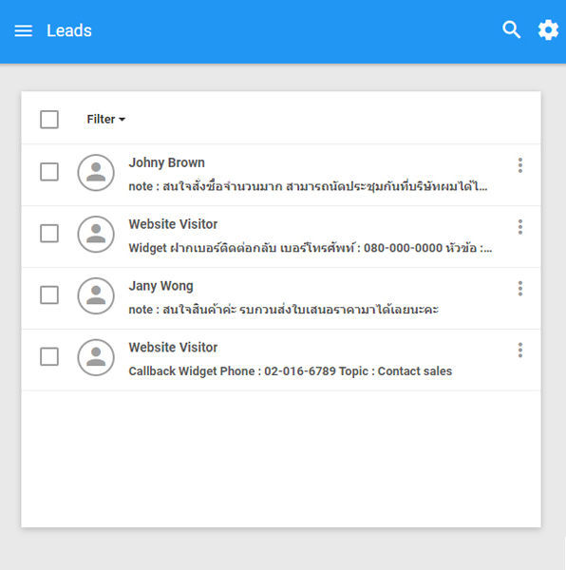This screenshot has height=570, width=566.
Task: Tick the select-all checkbox beside Filter
Action: 49,120
